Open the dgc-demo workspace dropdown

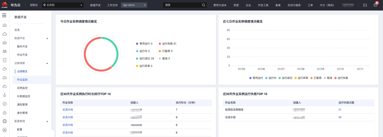(134, 5)
